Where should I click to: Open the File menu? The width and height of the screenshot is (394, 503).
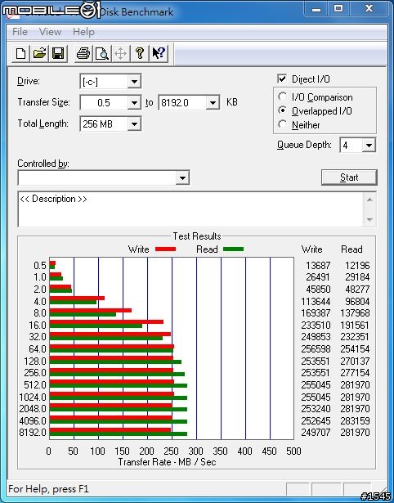click(20, 32)
